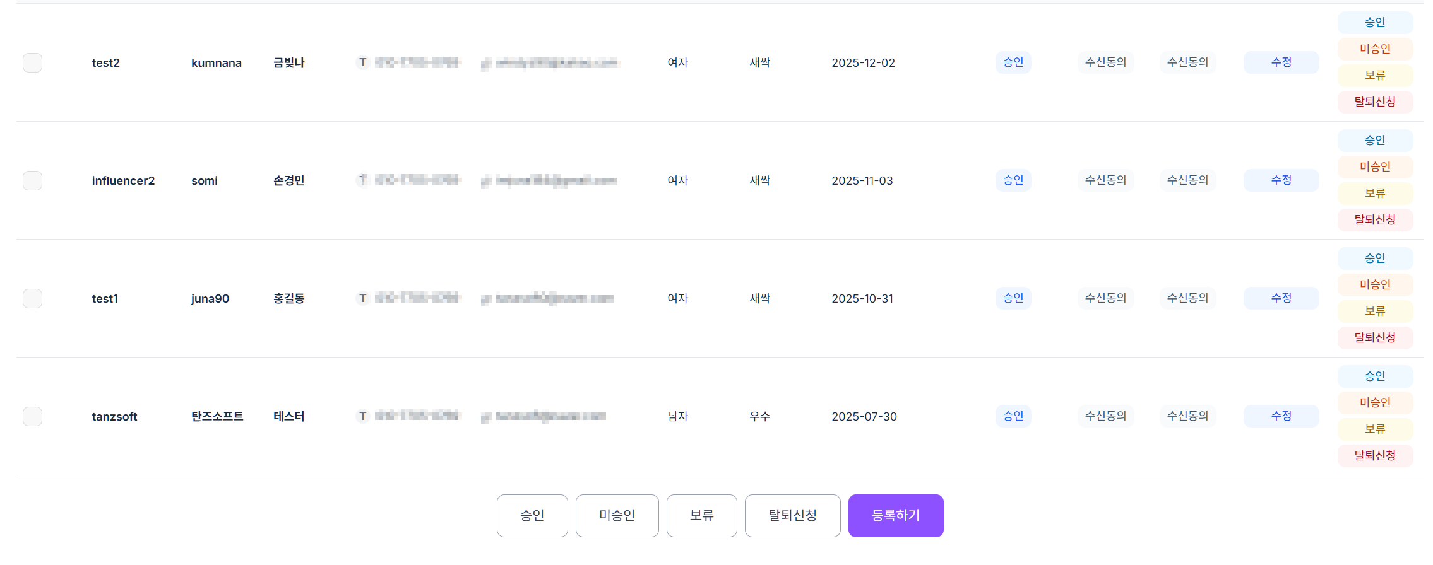
Task: Click 탈퇴신청 for tanzsoft row
Action: [x=1375, y=455]
